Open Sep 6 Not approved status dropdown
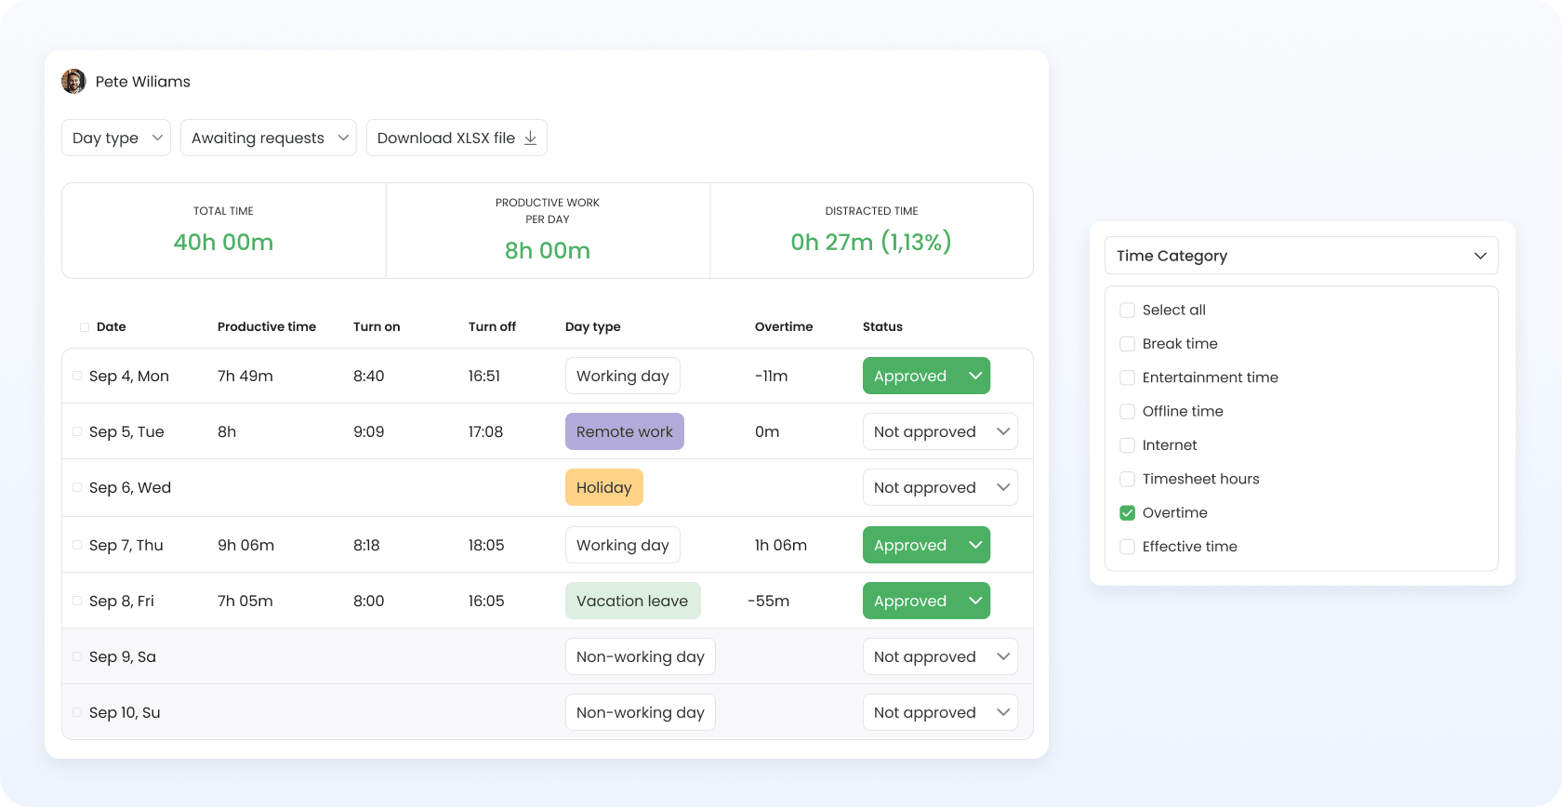 (940, 487)
